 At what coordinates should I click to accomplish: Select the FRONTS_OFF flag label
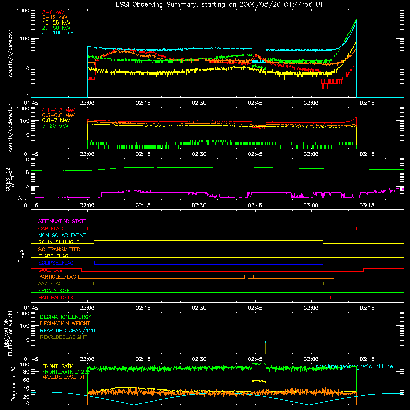pyautogui.click(x=54, y=290)
